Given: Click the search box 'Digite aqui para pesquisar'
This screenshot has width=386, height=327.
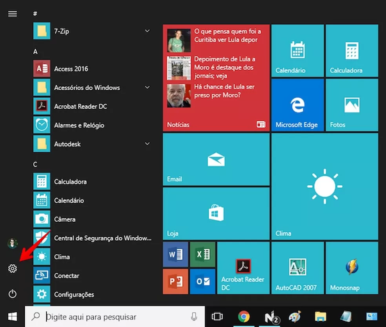Looking at the screenshot, I should pos(115,316).
